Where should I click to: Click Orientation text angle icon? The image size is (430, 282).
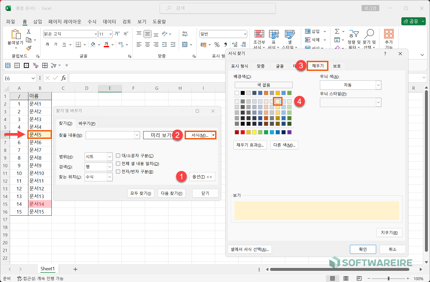click(165, 34)
